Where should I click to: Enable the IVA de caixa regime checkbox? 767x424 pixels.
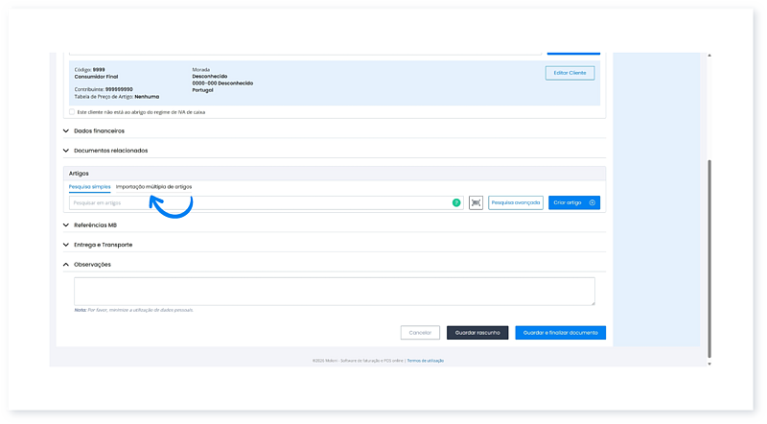pos(72,111)
